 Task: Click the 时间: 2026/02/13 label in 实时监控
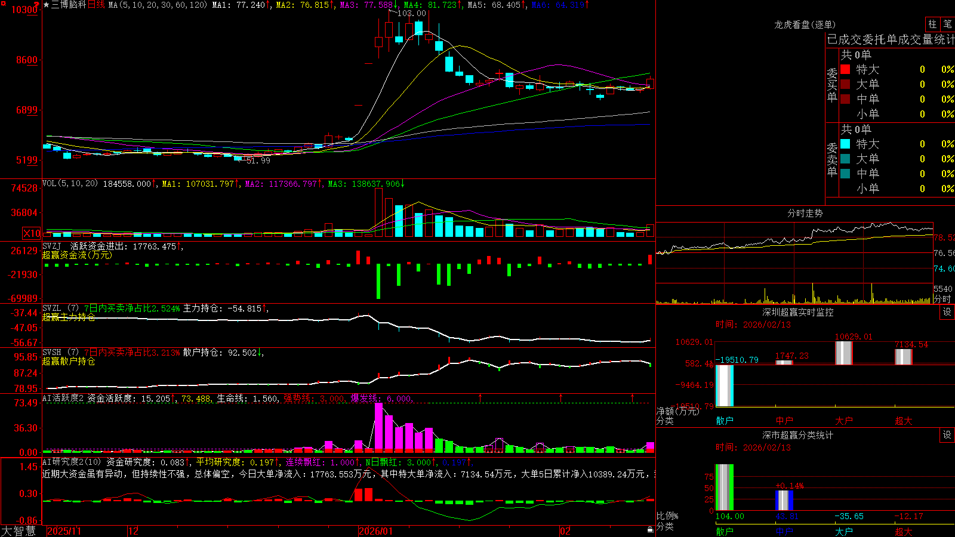coord(753,325)
